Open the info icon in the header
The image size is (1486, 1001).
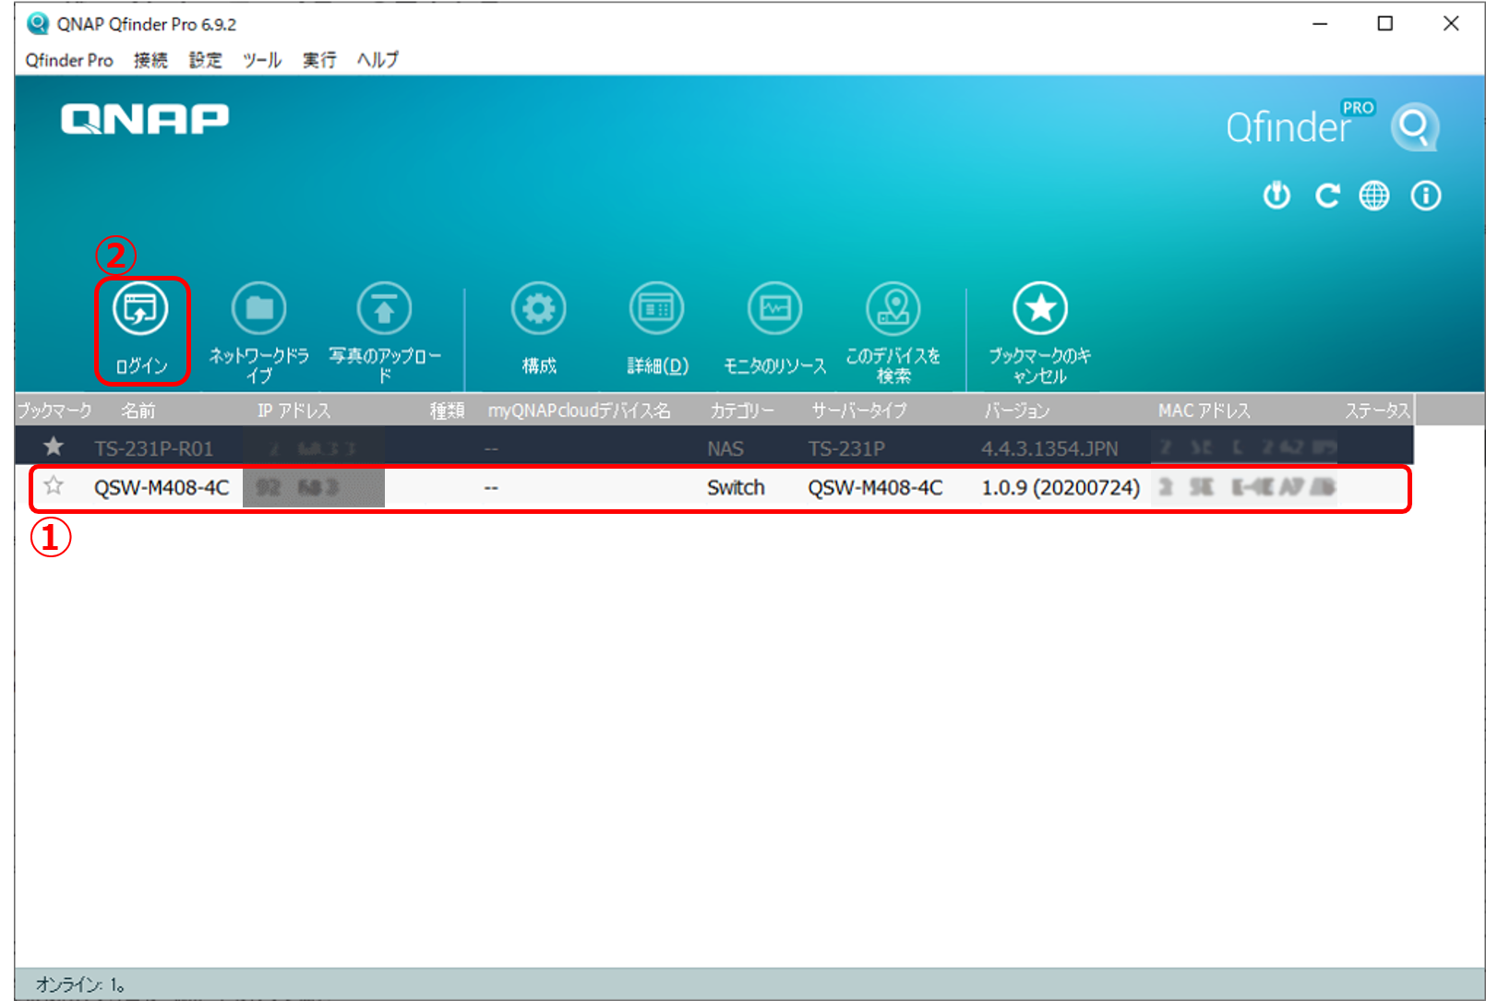click(x=1425, y=196)
